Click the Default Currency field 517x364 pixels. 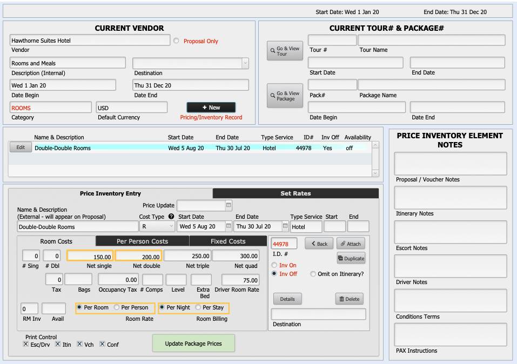132,107
